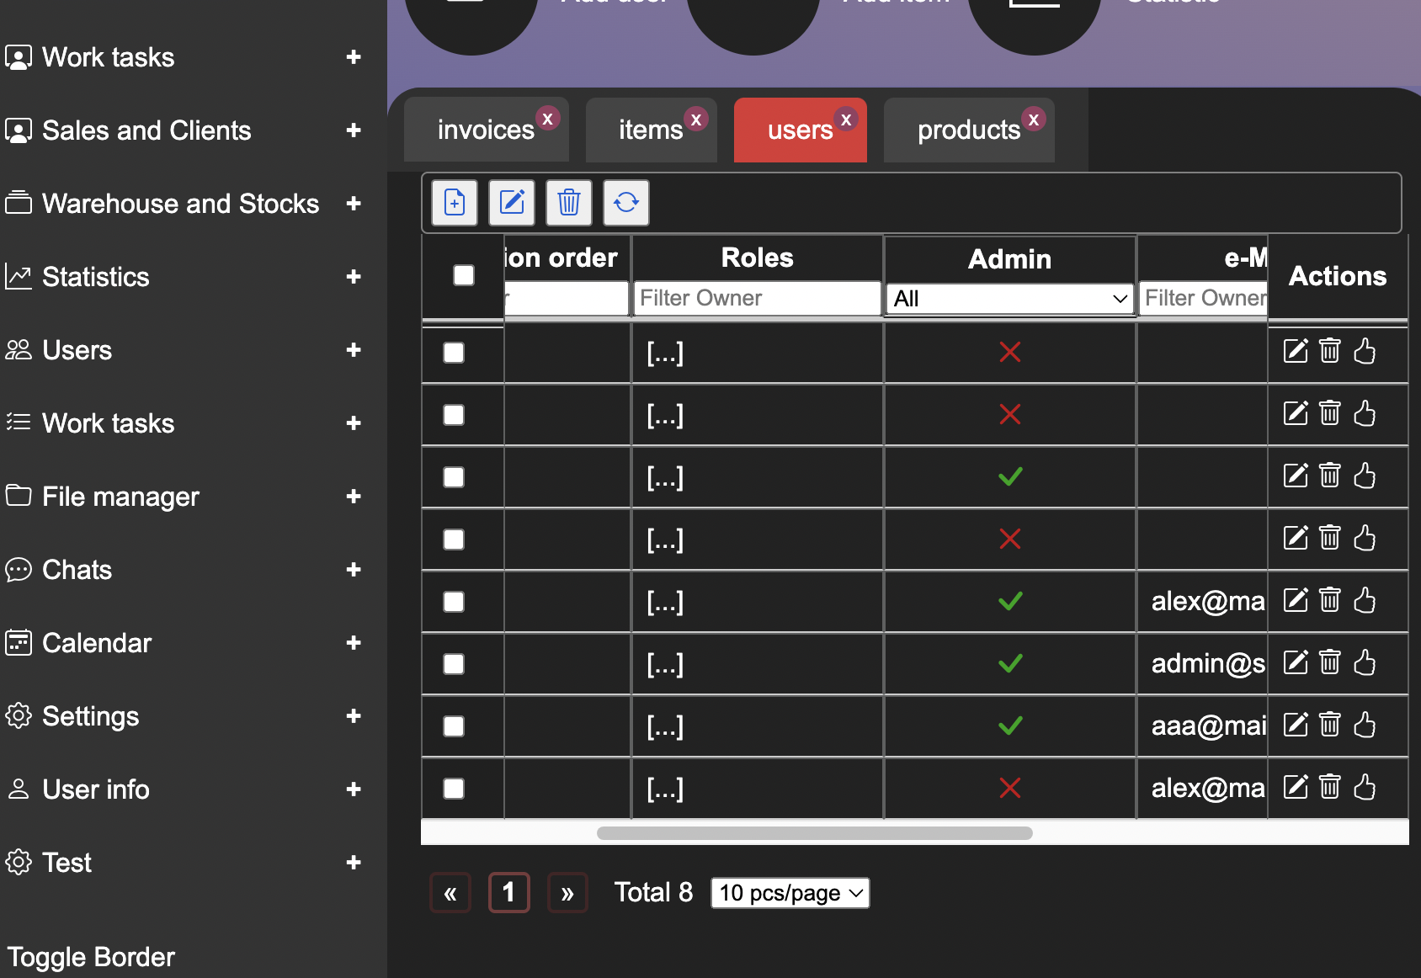1421x978 pixels.
Task: Click Roles value in first row
Action: pyautogui.click(x=665, y=353)
